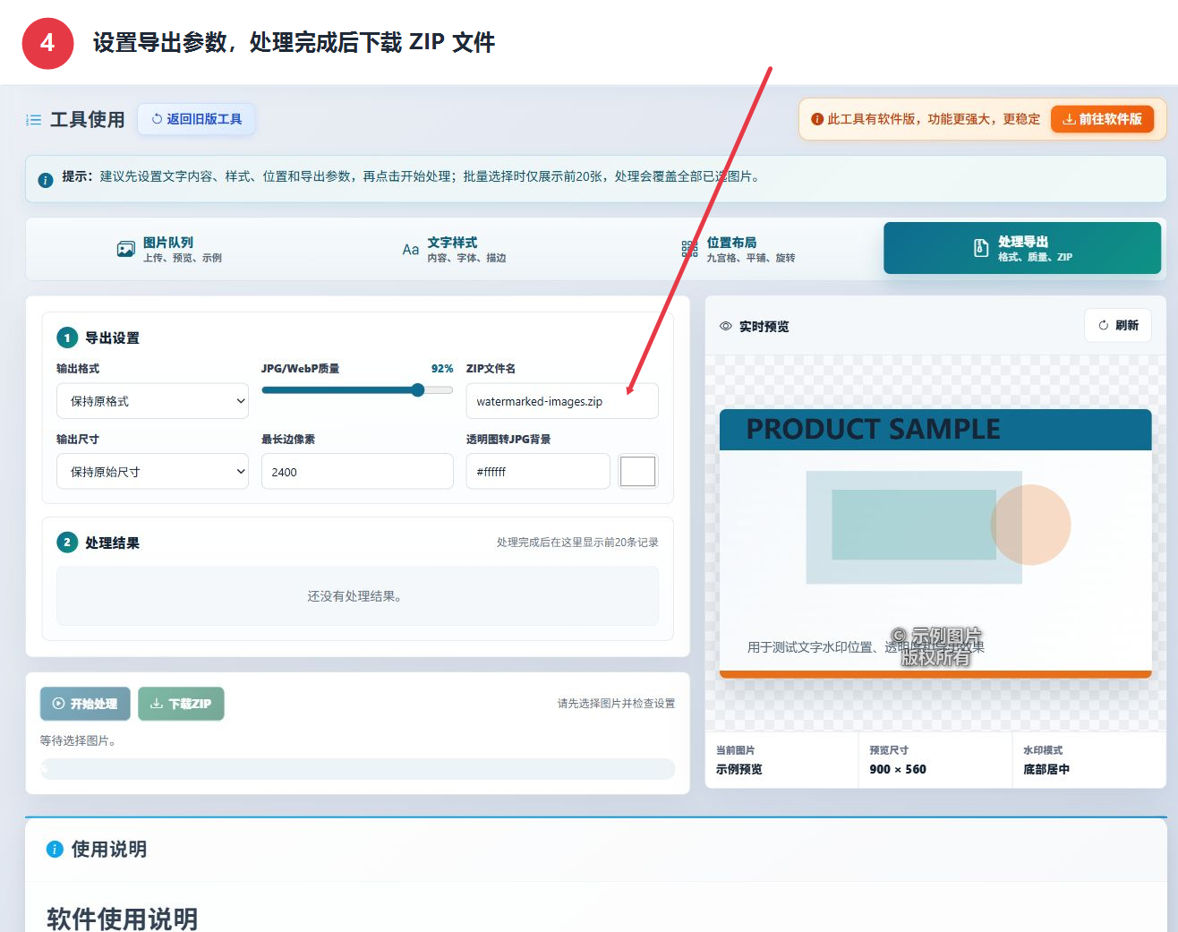1178x932 pixels.
Task: Click the 92% quality value
Action: pos(442,369)
